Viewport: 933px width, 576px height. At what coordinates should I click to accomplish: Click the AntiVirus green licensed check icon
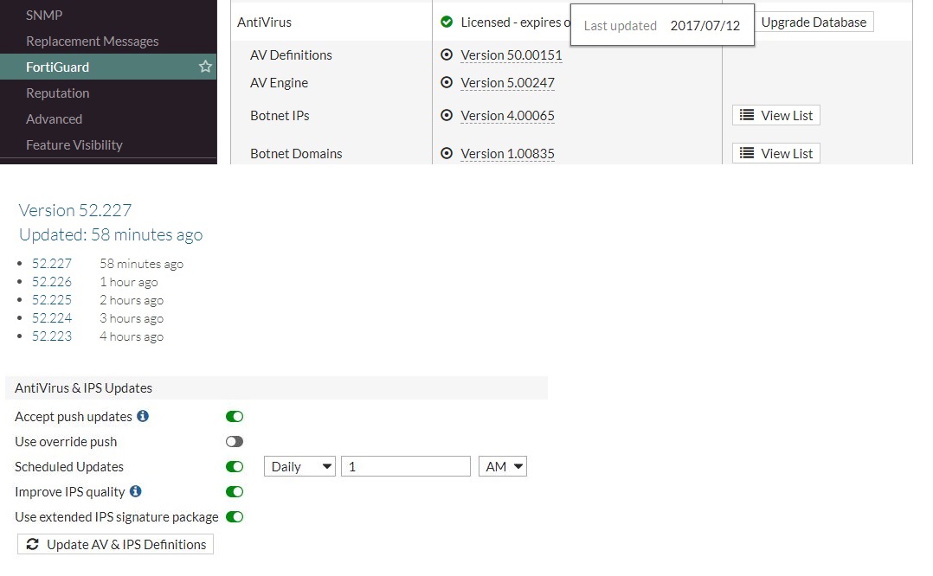pyautogui.click(x=447, y=22)
